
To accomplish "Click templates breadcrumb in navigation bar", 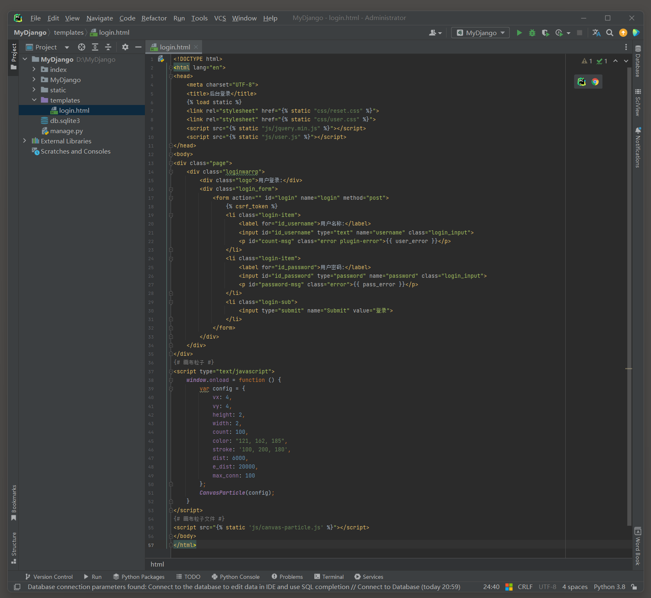I will [69, 33].
